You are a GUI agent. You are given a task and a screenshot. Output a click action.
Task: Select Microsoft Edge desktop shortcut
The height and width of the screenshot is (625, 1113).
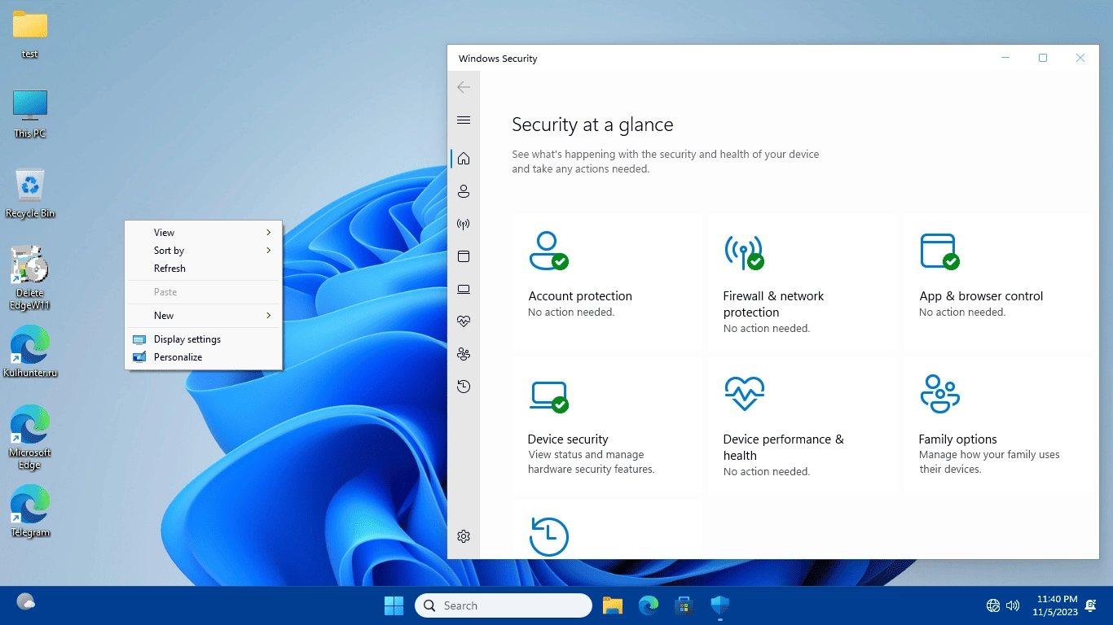click(x=30, y=437)
